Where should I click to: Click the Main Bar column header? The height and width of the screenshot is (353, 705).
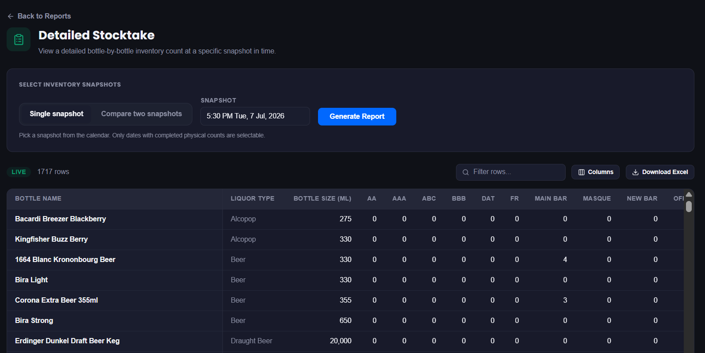click(x=551, y=199)
